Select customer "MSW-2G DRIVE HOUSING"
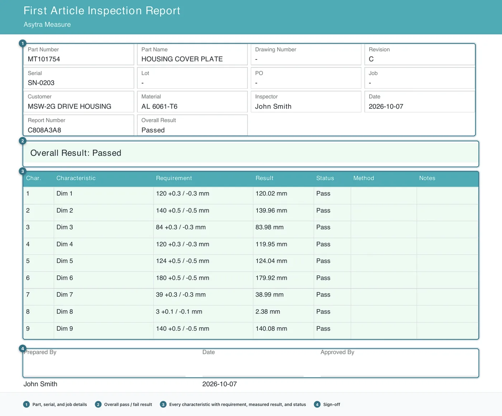 click(x=70, y=107)
